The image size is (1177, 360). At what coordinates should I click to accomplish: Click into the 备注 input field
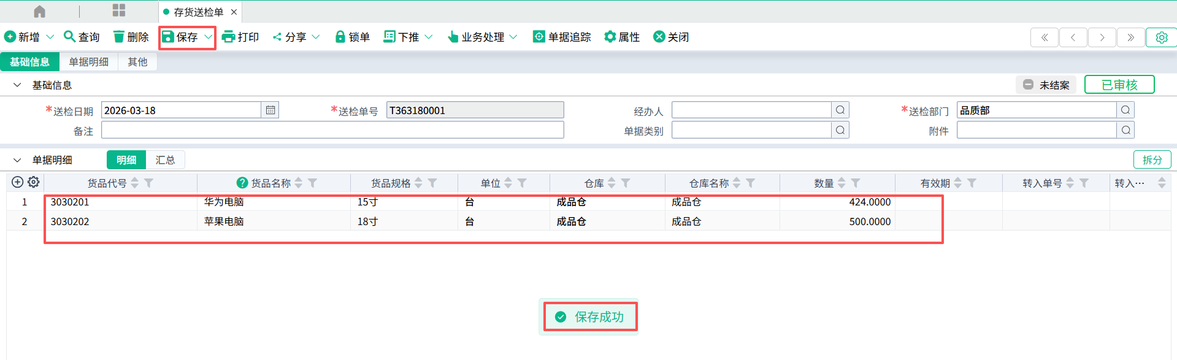pyautogui.click(x=332, y=130)
